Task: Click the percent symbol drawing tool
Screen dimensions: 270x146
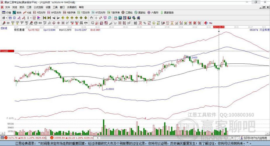Action: (145, 23)
